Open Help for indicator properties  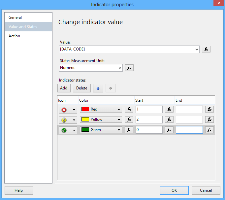pyautogui.click(x=19, y=190)
